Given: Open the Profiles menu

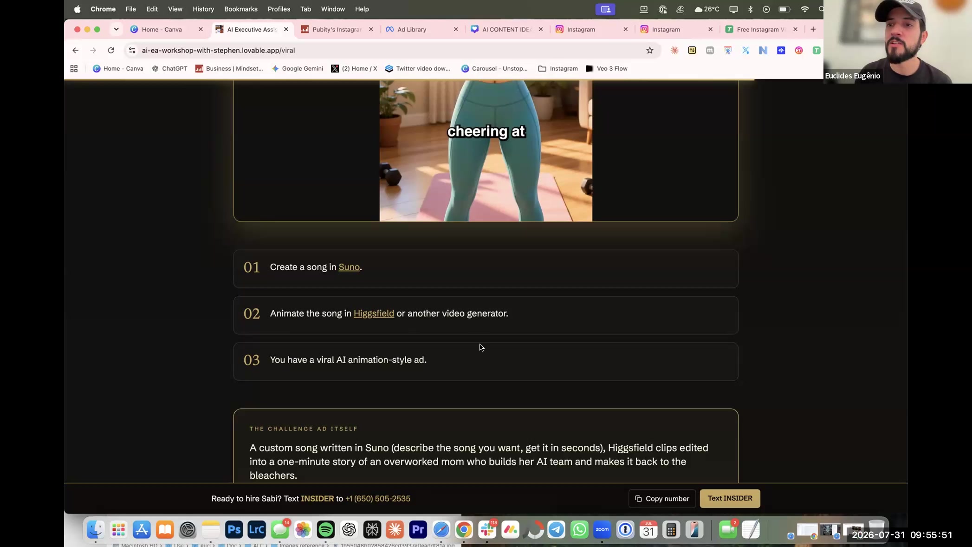Looking at the screenshot, I should click(x=279, y=9).
